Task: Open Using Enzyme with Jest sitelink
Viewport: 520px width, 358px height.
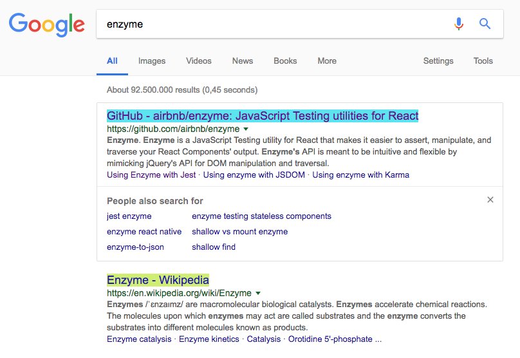Action: [151, 175]
